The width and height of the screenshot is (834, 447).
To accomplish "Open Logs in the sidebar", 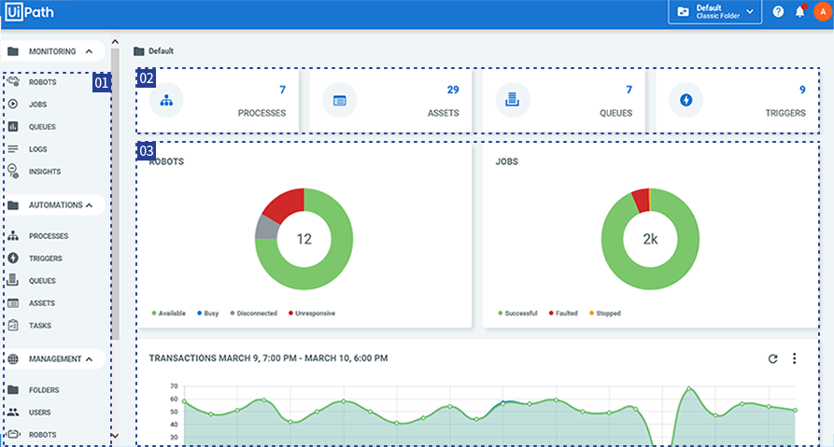I will tap(37, 148).
